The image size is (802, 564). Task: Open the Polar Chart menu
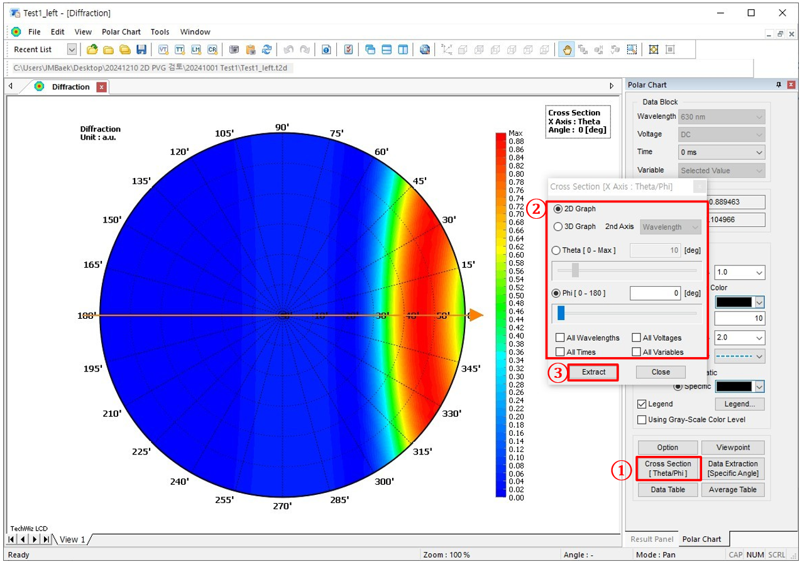(121, 32)
